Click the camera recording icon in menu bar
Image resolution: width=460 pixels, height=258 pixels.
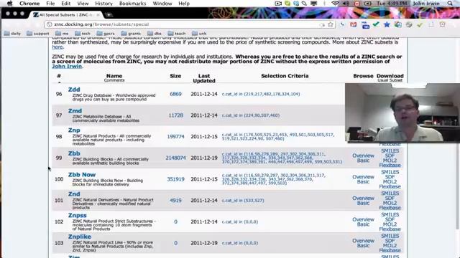[278, 4]
